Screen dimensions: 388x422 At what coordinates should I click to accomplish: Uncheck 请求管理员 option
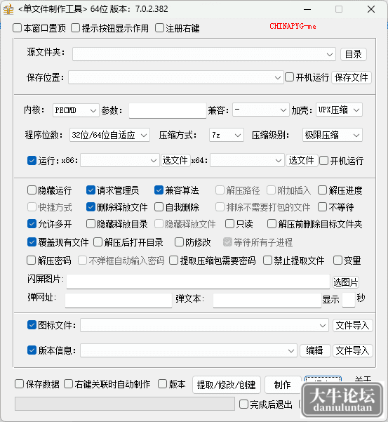tap(91, 190)
